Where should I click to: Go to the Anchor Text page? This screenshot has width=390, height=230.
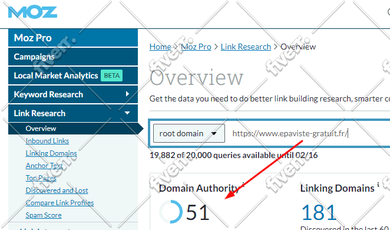pos(44,166)
